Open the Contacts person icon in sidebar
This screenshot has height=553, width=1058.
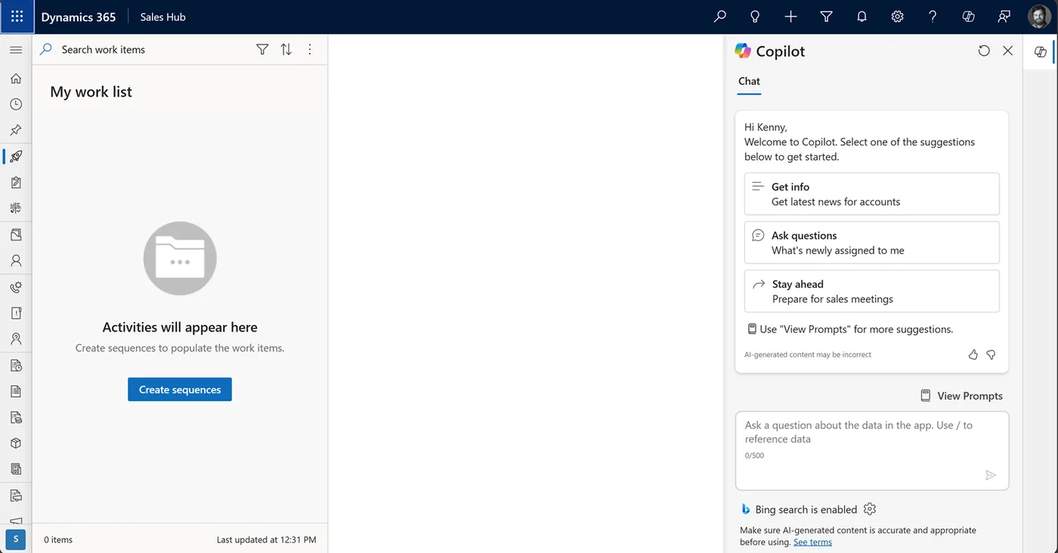tap(16, 261)
